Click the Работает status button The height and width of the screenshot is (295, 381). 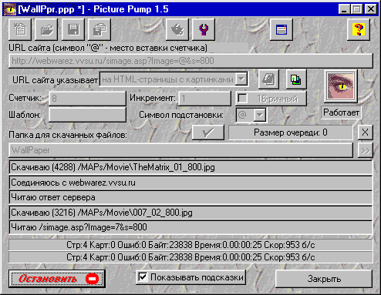point(341,112)
